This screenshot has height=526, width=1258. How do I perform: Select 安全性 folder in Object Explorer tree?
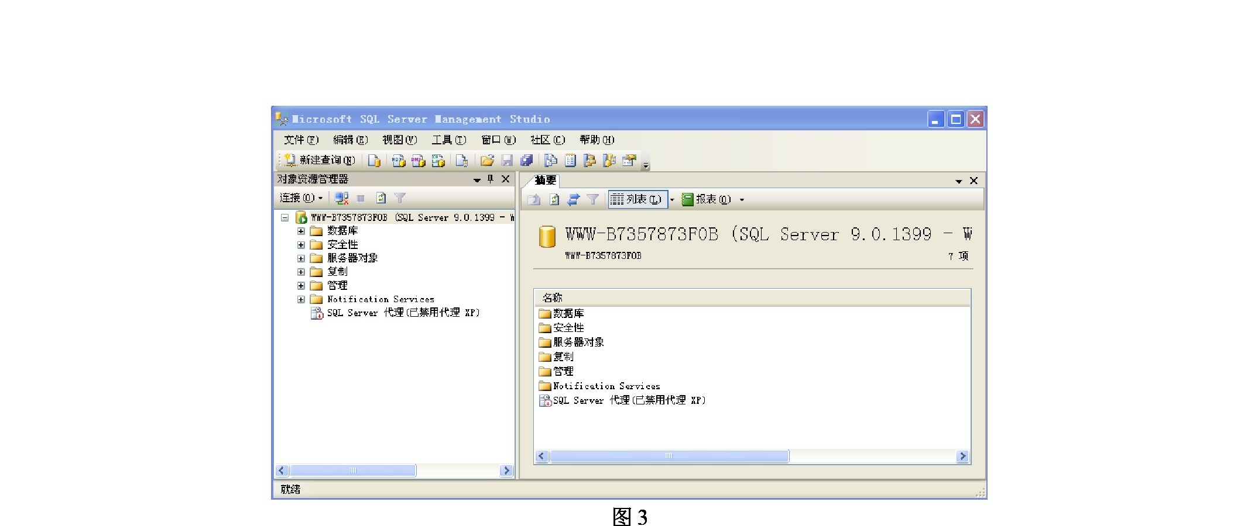click(x=342, y=245)
